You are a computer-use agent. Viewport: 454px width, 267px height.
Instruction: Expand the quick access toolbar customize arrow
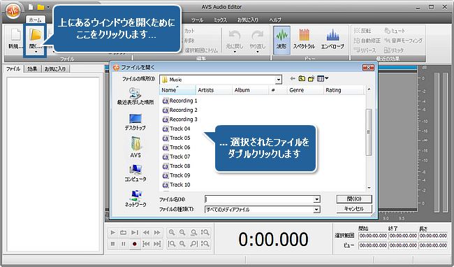[48, 7]
